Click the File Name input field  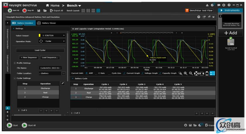(x=50, y=68)
